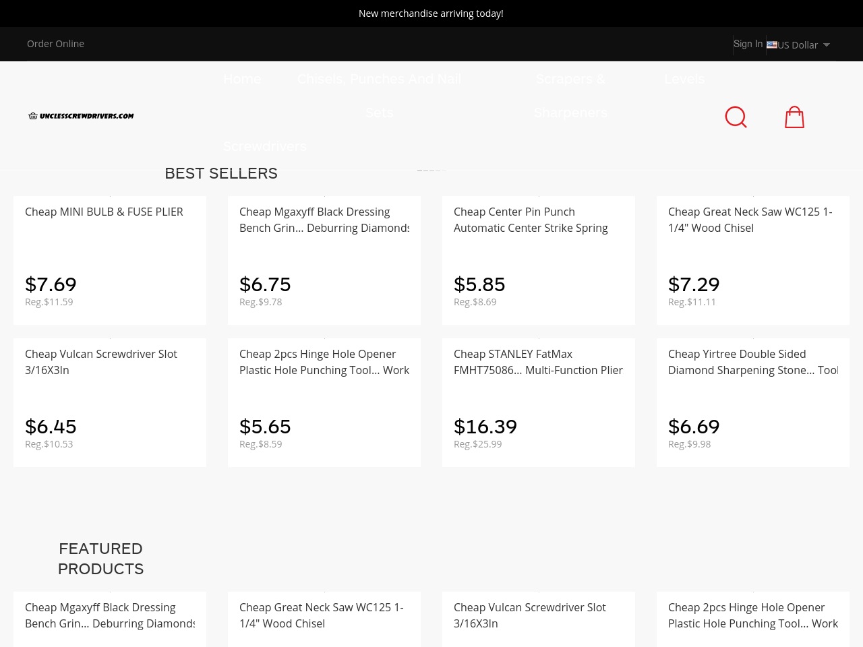Open Cheap Center Pin Punch product

click(531, 220)
